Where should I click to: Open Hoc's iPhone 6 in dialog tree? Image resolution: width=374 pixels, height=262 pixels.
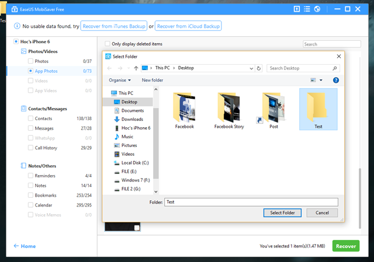point(136,128)
